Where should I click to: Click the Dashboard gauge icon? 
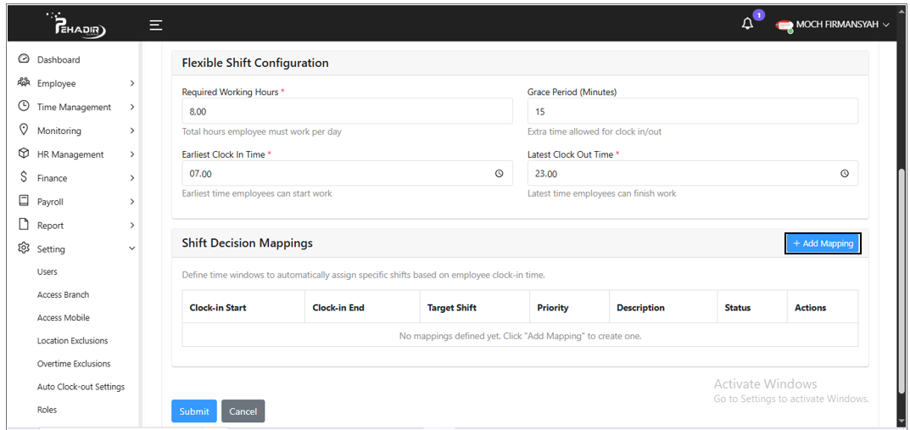tap(24, 59)
